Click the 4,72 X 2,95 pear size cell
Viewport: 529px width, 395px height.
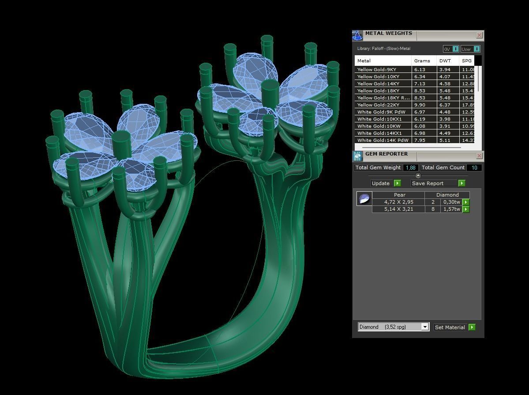click(398, 202)
